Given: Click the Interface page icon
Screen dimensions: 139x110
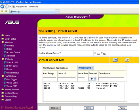Looking at the screenshot, I should click(x=5, y=46).
